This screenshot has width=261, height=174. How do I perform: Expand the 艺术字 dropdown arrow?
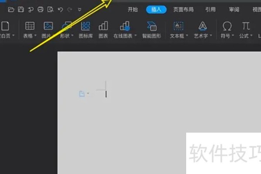tap(211, 36)
